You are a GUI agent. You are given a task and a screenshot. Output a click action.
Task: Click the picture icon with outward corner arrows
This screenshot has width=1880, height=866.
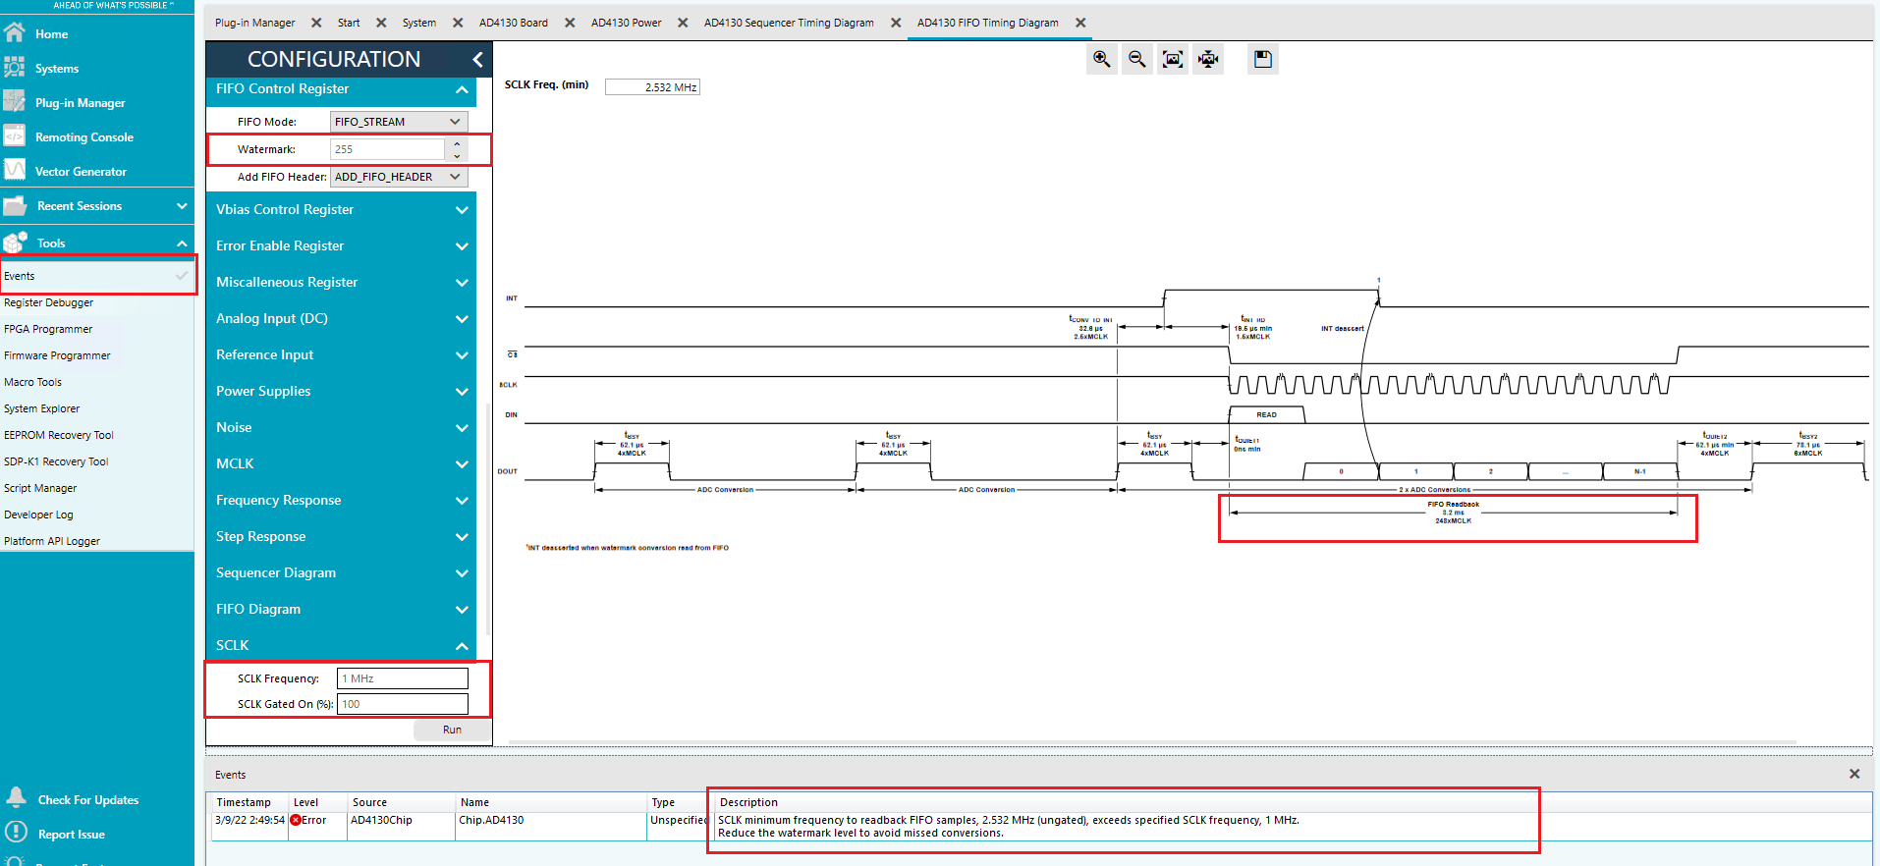tap(1173, 59)
